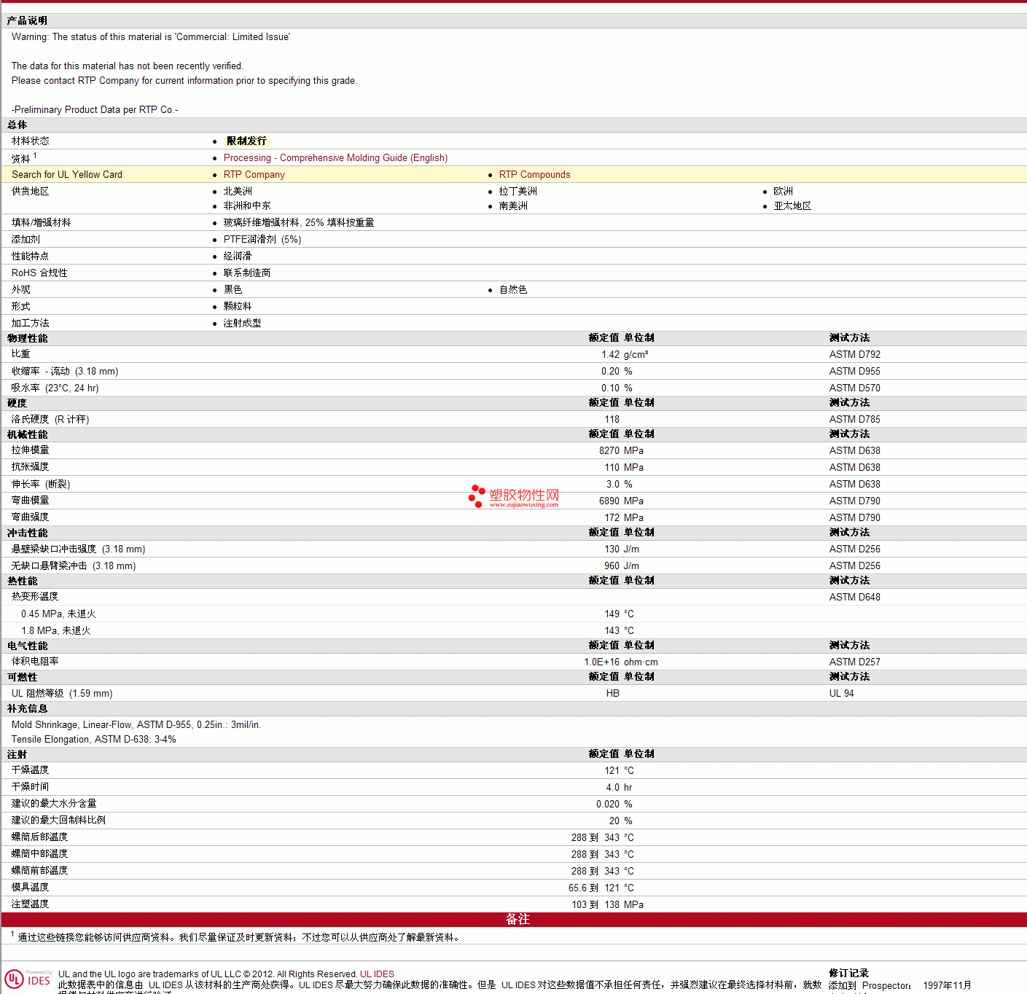Click the 塑胶物性网 watermark text
Image resolution: width=1027 pixels, height=994 pixels.
[524, 496]
